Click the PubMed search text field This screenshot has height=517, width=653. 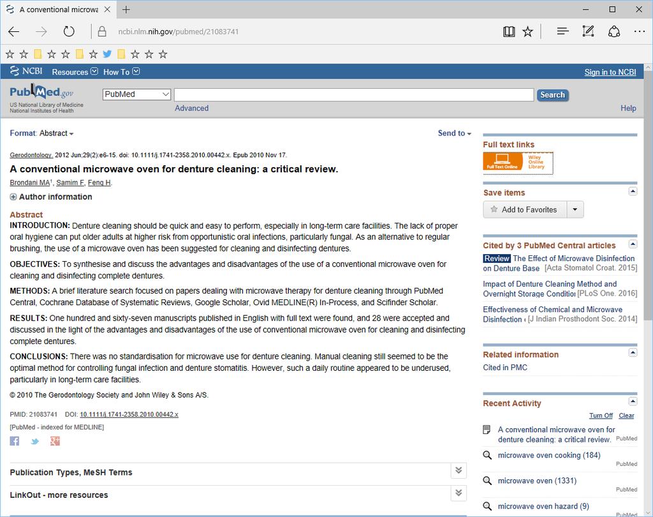354,94
